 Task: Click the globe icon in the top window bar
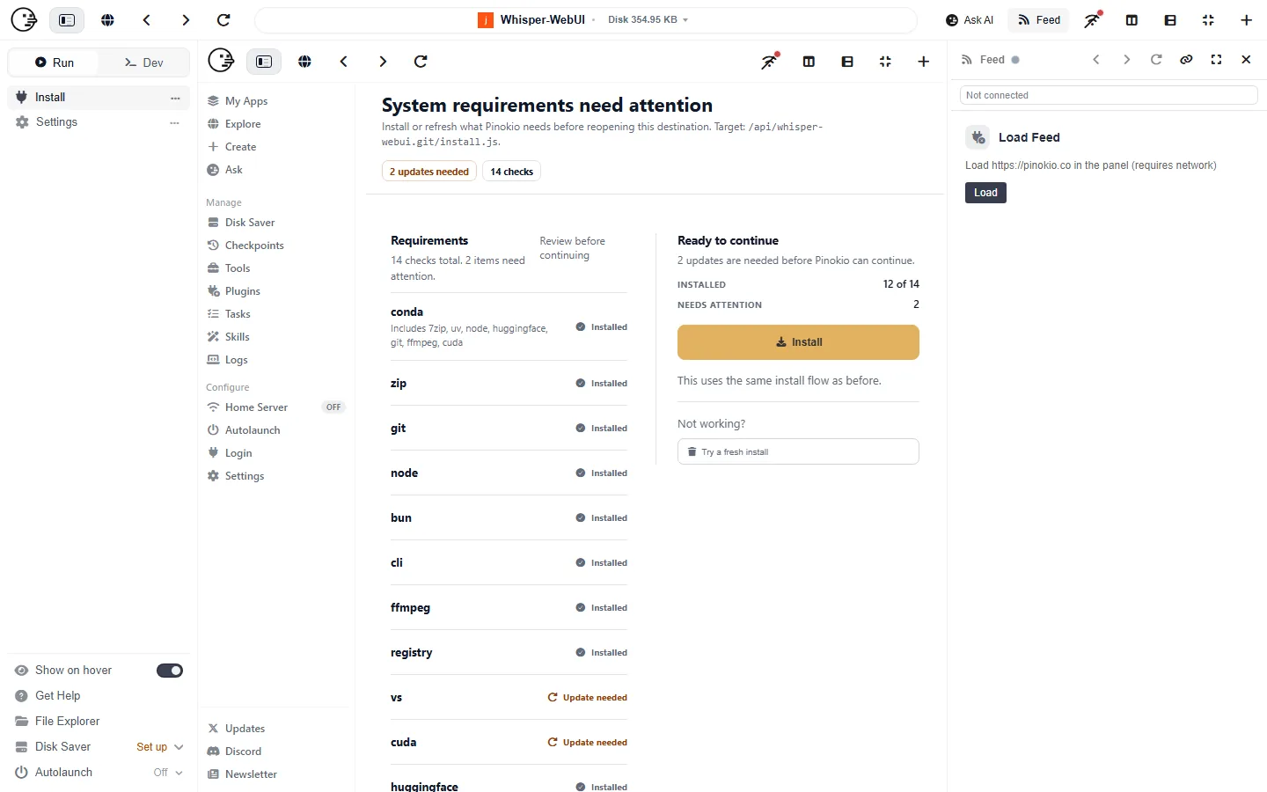[107, 19]
